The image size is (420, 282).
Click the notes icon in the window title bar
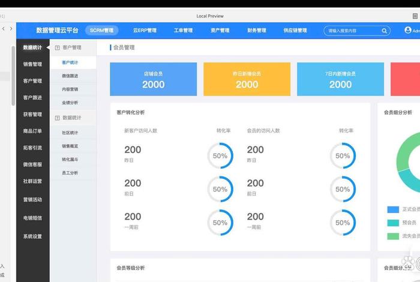tap(415, 16)
